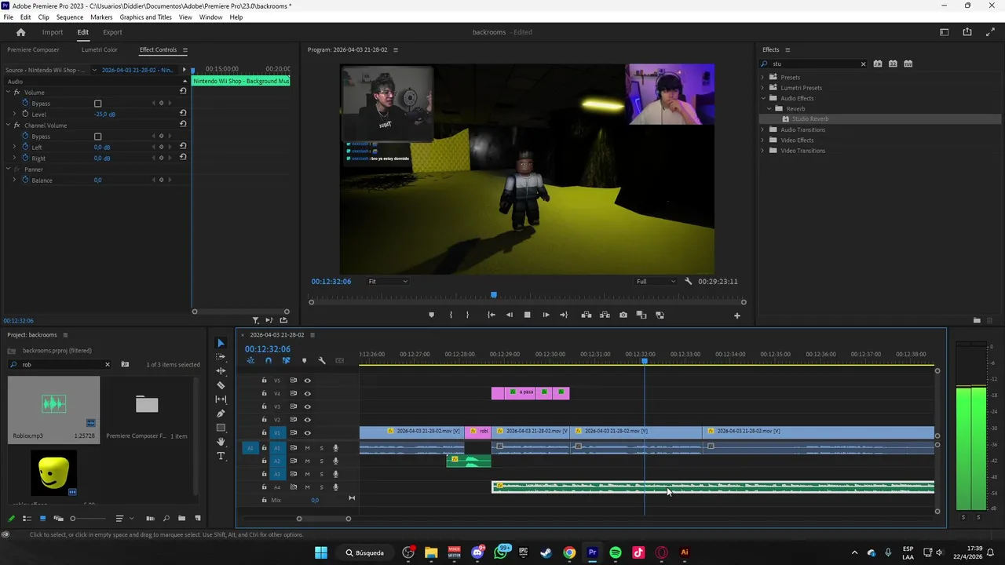Open the Graphics and Titles menu

pyautogui.click(x=146, y=17)
